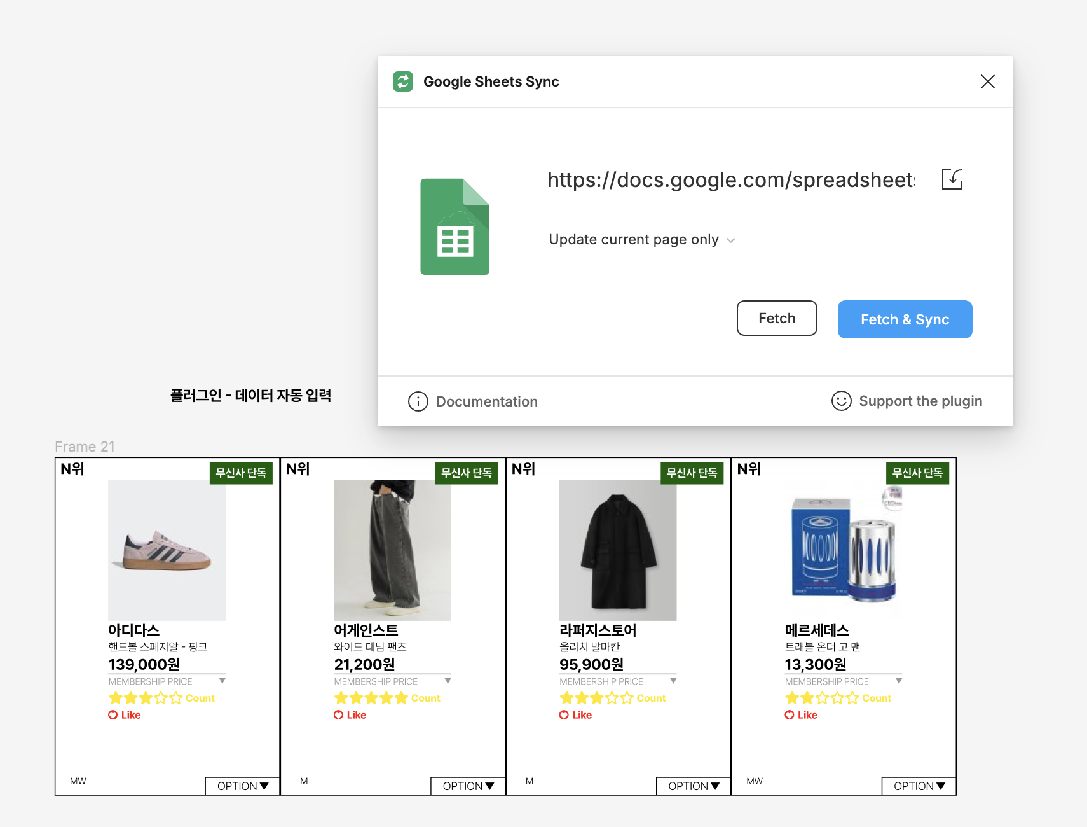This screenshot has height=827, width=1087.
Task: Click the star rating on the 메르세데스 card
Action: 822,698
